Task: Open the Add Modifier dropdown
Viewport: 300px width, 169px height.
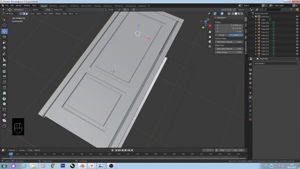Action: 276,63
